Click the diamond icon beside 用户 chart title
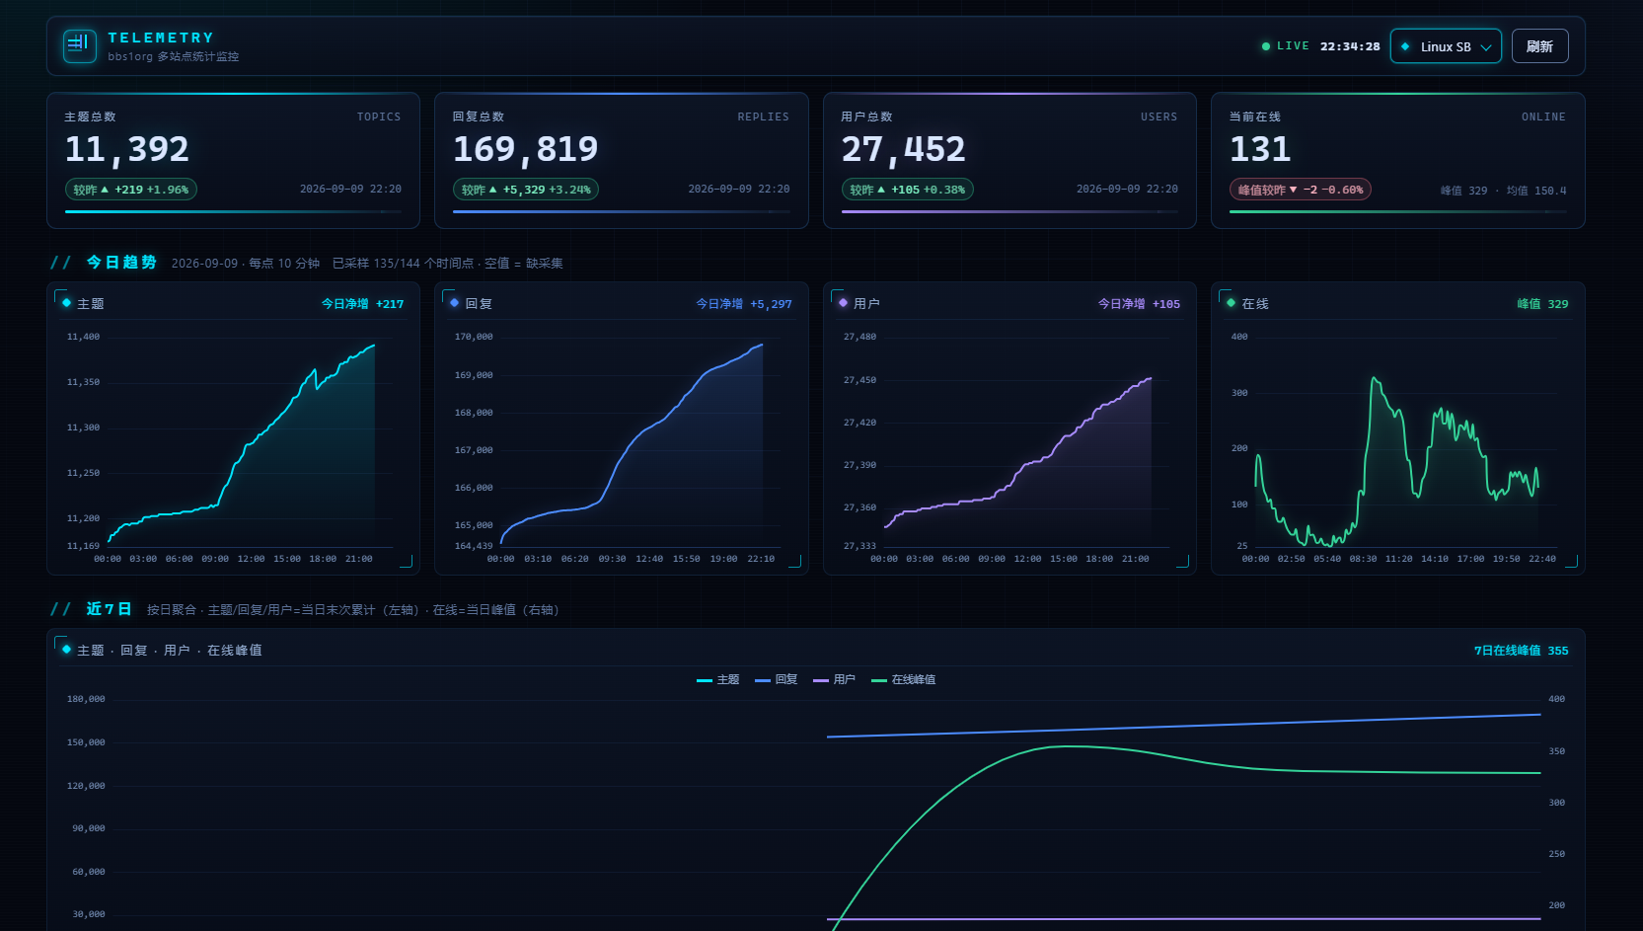Image resolution: width=1643 pixels, height=931 pixels. pyautogui.click(x=843, y=303)
